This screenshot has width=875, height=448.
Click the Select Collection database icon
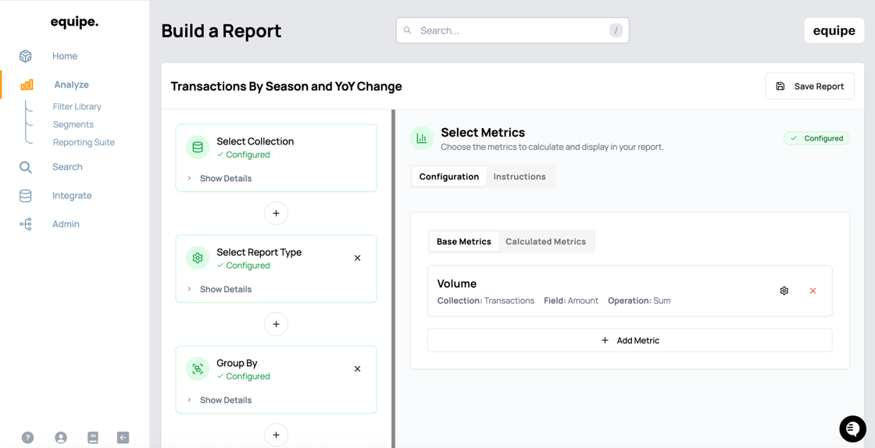198,148
